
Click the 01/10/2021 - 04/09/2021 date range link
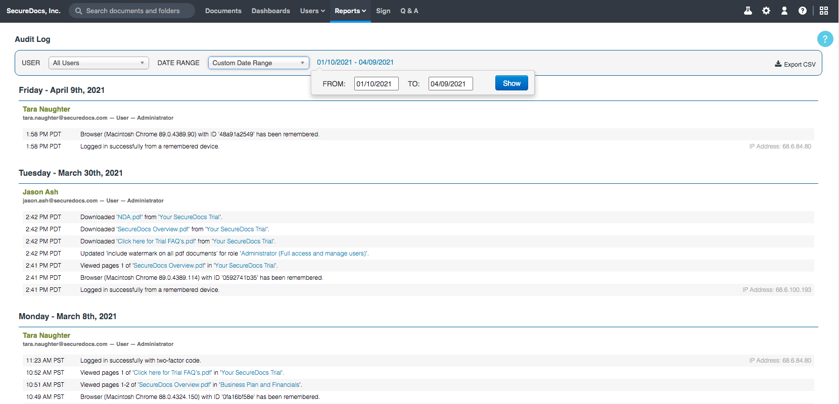[x=355, y=62]
